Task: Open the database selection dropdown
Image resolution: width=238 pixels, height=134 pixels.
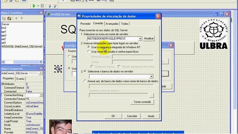Action: pyautogui.click(x=151, y=76)
